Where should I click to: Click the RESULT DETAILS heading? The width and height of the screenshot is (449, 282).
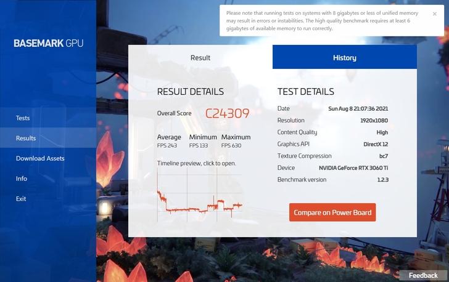[191, 92]
